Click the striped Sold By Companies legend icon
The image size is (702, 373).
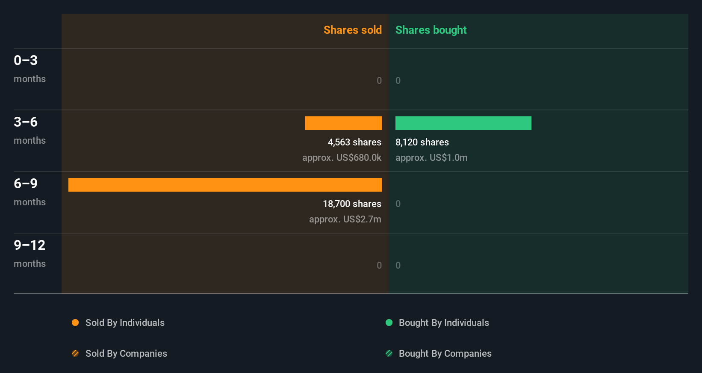tap(75, 353)
